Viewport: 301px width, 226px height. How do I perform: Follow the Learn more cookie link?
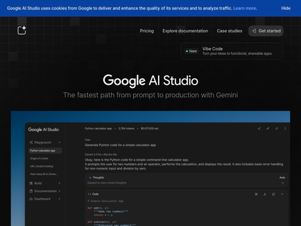click(245, 8)
